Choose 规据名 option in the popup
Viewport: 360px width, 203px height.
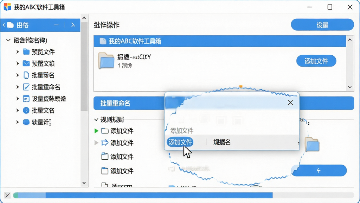pos(222,142)
